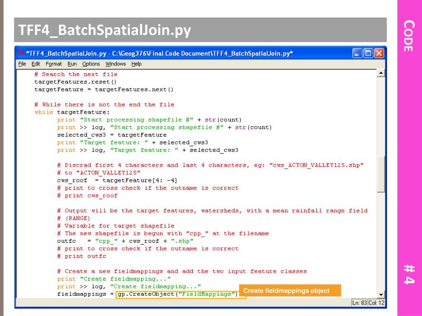The width and height of the screenshot is (422, 316).
Task: Click the 'Col: 12' status bar indicator
Action: tap(376, 303)
